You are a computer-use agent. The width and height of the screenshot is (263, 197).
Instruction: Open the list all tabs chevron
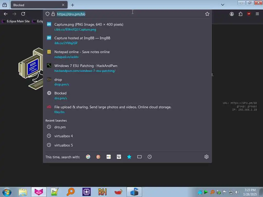click(x=223, y=5)
